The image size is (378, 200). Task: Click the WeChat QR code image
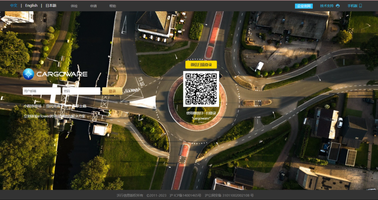[201, 89]
